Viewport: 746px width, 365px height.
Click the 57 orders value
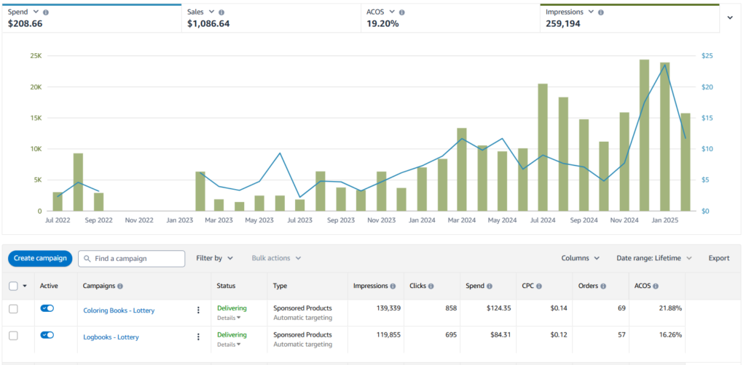pyautogui.click(x=621, y=334)
